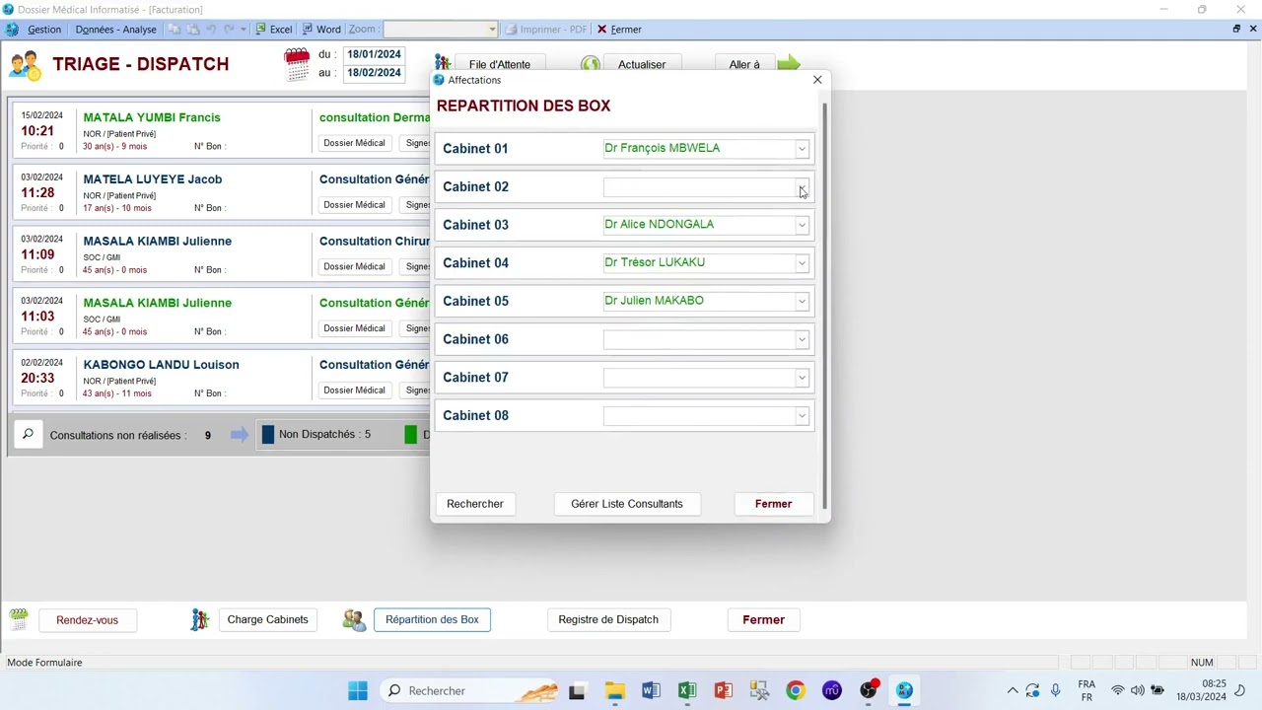Click the magnifier search icon above the status row

click(28, 435)
